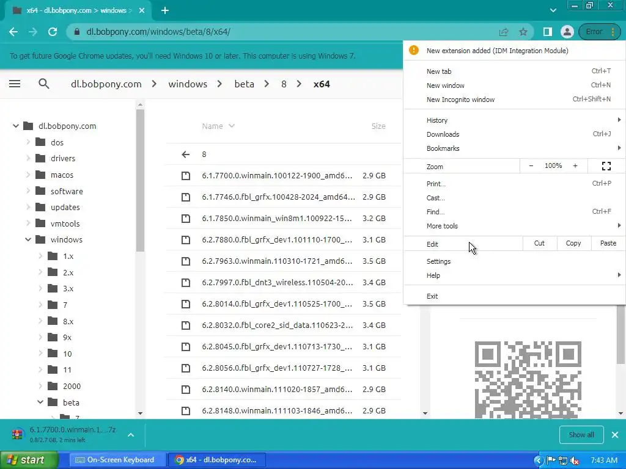Image resolution: width=626 pixels, height=469 pixels.
Task: Open Downloads from Chrome menu
Action: coord(514,134)
